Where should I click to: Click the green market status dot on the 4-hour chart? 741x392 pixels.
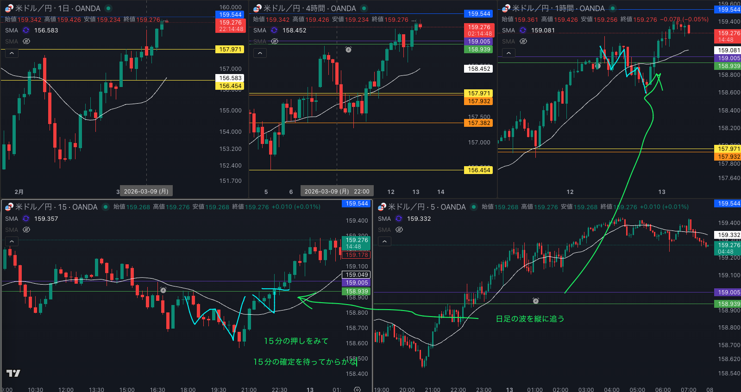[x=364, y=8]
